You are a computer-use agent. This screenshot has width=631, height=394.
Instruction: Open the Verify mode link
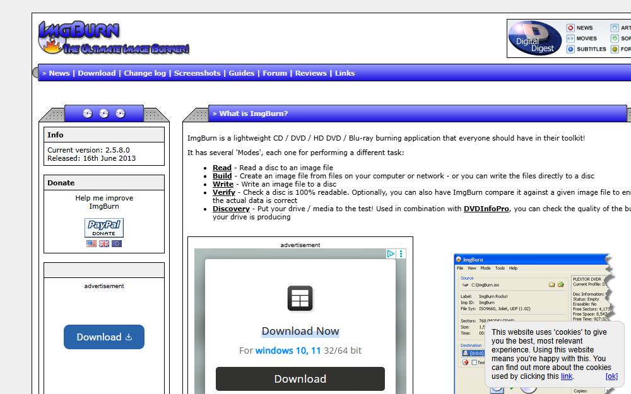point(224,192)
